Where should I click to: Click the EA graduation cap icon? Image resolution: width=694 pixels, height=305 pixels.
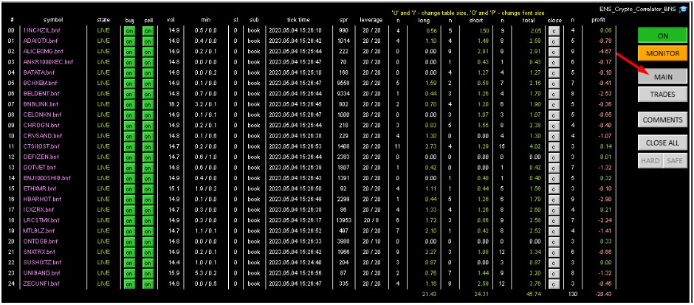pos(684,10)
